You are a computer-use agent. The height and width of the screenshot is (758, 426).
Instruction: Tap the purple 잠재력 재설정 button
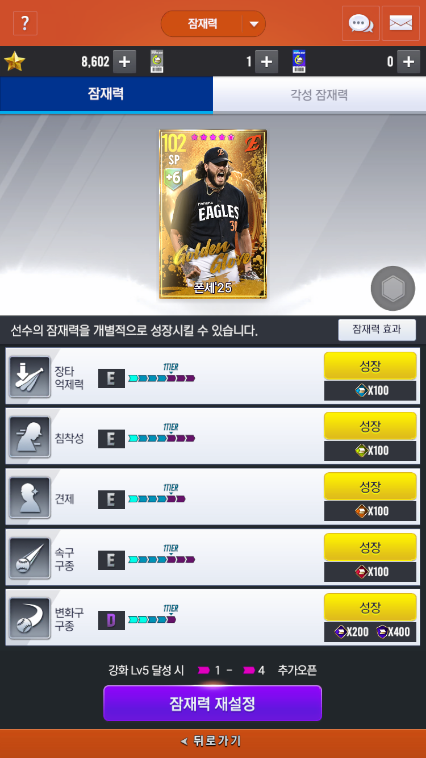pos(212,703)
